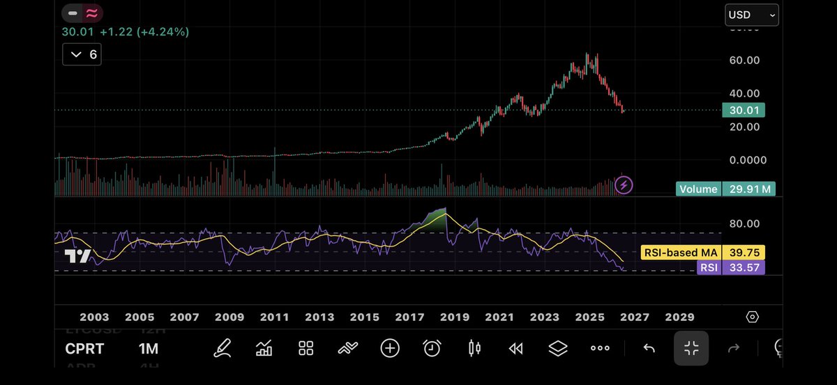The image size is (837, 385).
Task: Open the four-squares layout grid icon
Action: coord(306,349)
